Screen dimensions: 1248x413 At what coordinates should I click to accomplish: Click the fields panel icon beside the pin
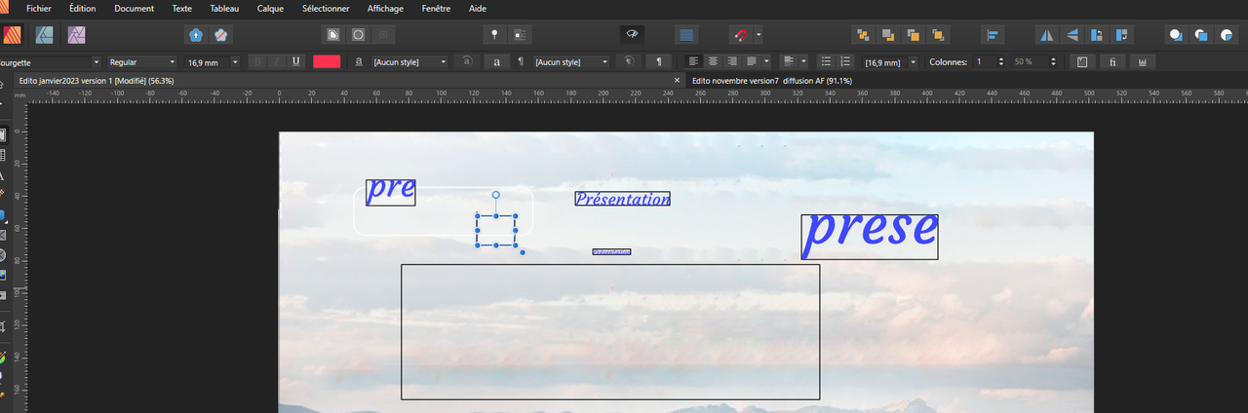click(x=520, y=35)
